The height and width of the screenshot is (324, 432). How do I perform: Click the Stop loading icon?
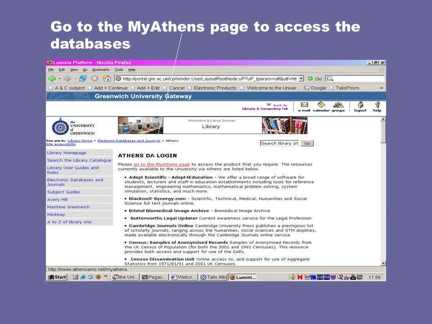(95, 78)
